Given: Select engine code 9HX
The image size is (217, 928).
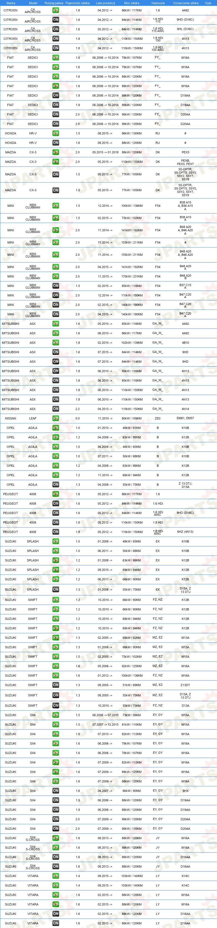Looking at the screenshot, I should [185, 791].
